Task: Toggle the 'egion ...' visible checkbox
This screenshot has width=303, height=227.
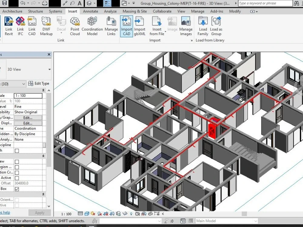Action: (x=17, y=167)
